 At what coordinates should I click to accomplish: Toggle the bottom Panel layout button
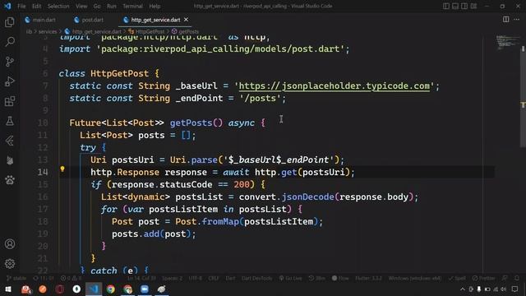[x=455, y=6]
